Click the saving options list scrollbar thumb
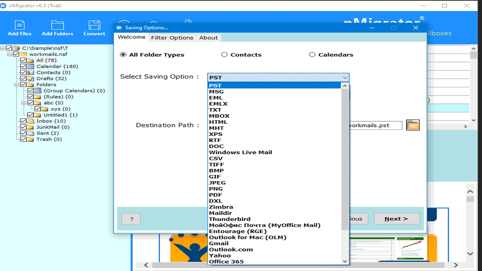 coord(345,159)
